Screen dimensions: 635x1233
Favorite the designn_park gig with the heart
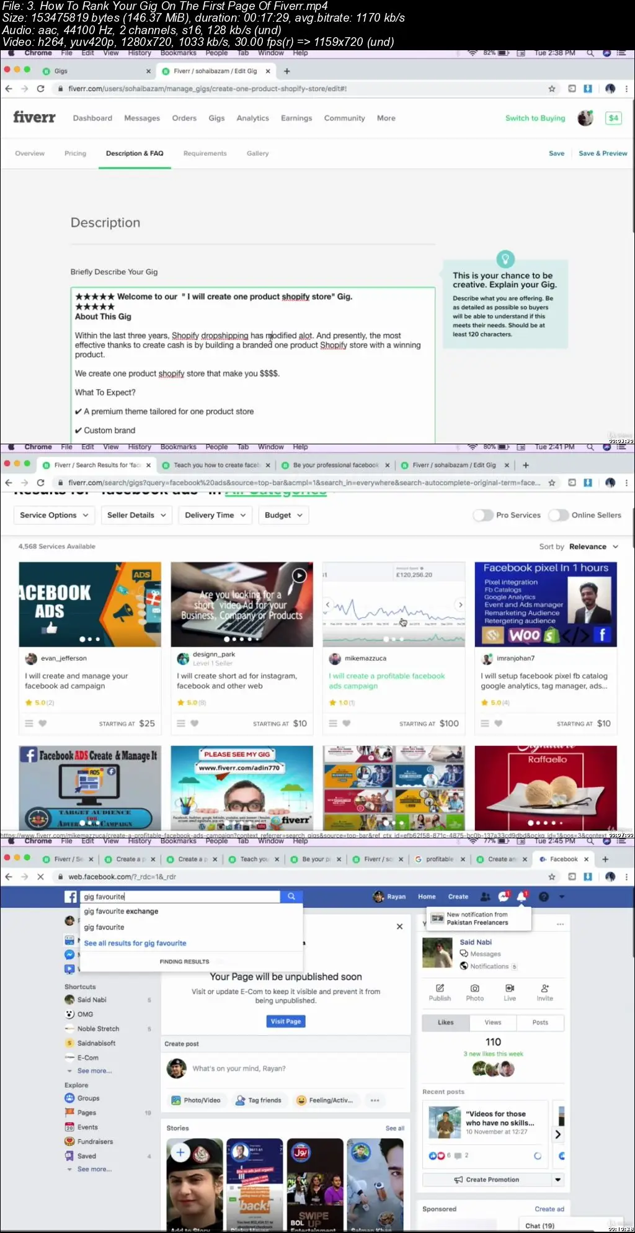pyautogui.click(x=195, y=723)
